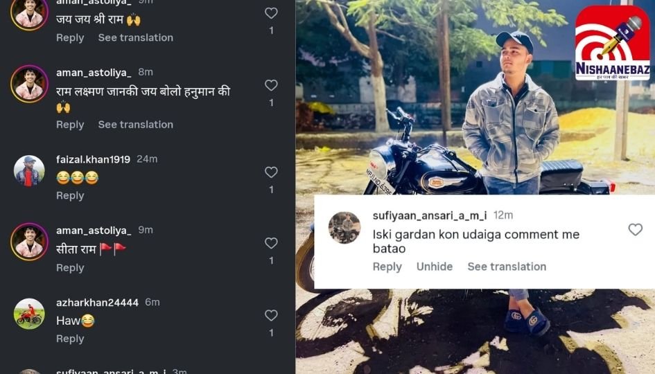Tap heart on faizal.khan1919's emoji comment
The image size is (655, 374).
tap(271, 172)
